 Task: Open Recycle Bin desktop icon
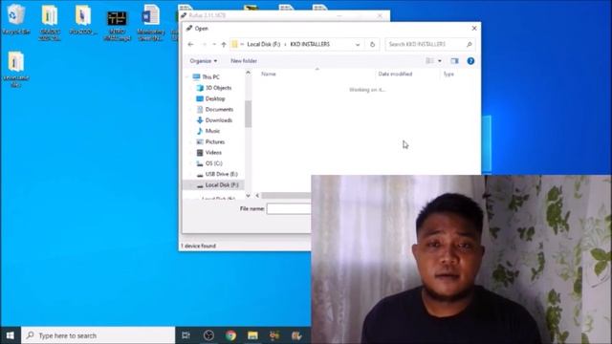point(16,19)
